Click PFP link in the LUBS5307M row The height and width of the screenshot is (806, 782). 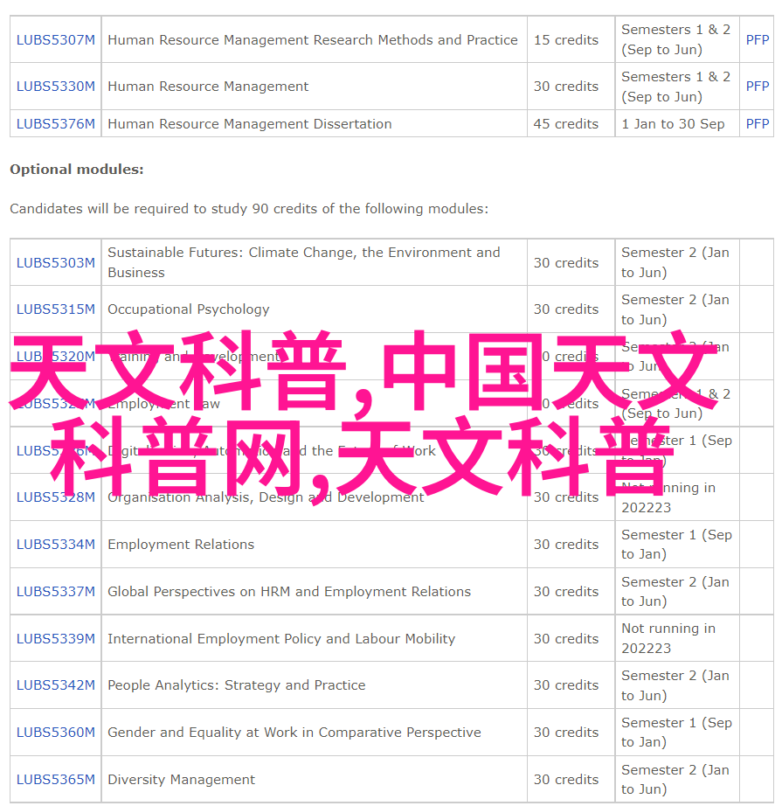coord(757,39)
